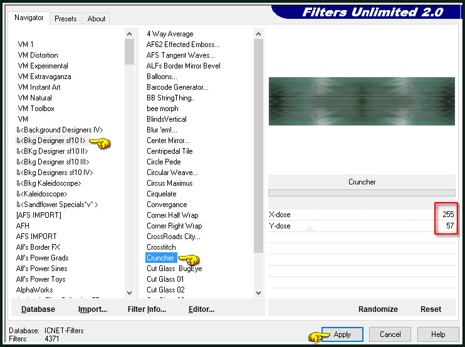Select category VM Toolbox
Image resolution: width=465 pixels, height=347 pixels.
click(x=36, y=109)
